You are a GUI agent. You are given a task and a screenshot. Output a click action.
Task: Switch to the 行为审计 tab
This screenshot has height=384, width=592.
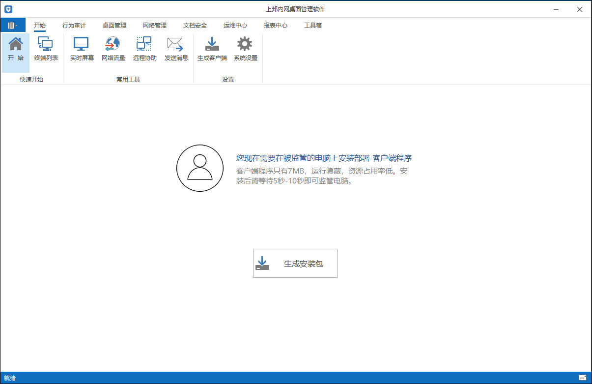pyautogui.click(x=74, y=26)
